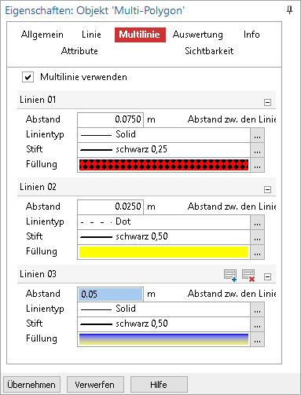
Task: Pin the Eigenschaften panel
Action: pos(289,10)
